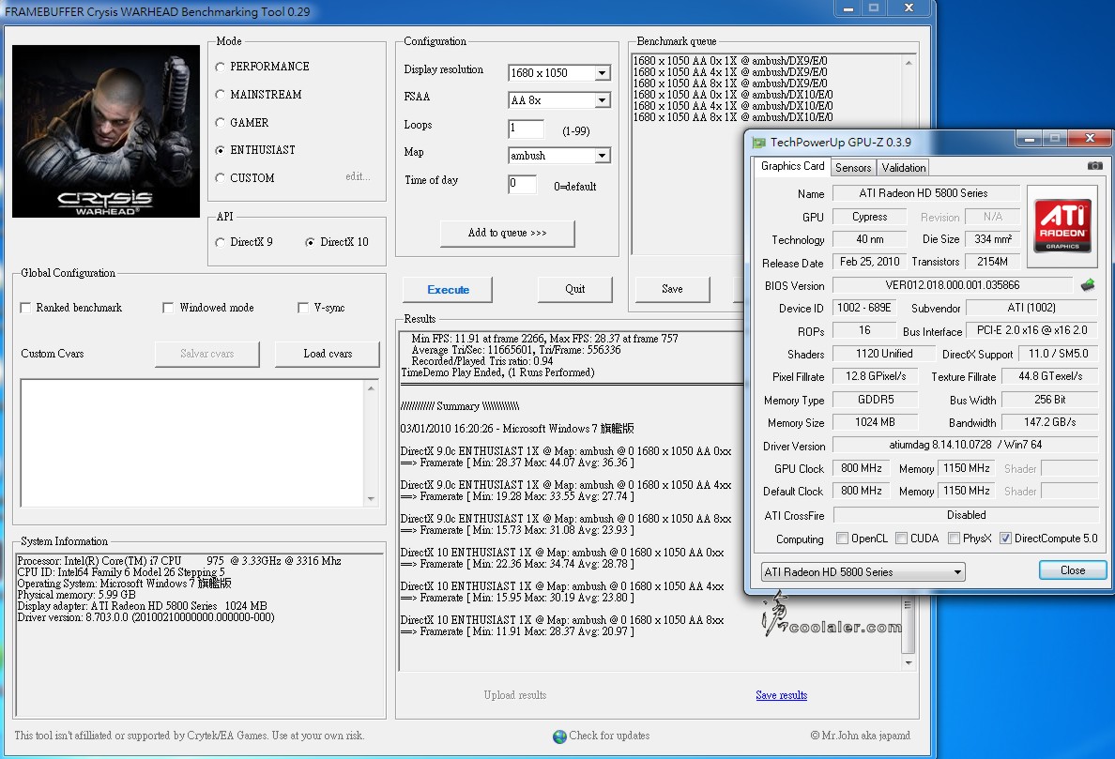Screen dimensions: 1115x759
Task: Click the Salvar cvars button
Action: click(206, 354)
